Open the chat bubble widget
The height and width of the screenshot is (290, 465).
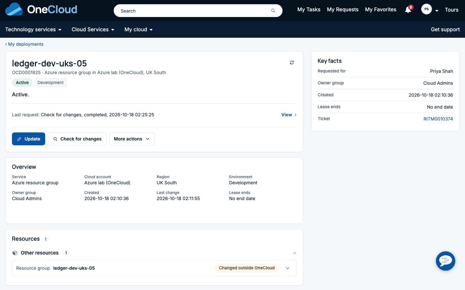tap(446, 261)
